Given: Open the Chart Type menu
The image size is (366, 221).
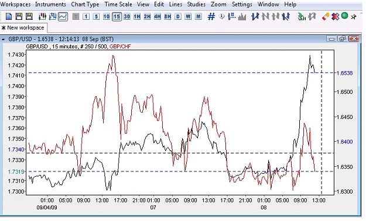Looking at the screenshot, I should coord(85,5).
